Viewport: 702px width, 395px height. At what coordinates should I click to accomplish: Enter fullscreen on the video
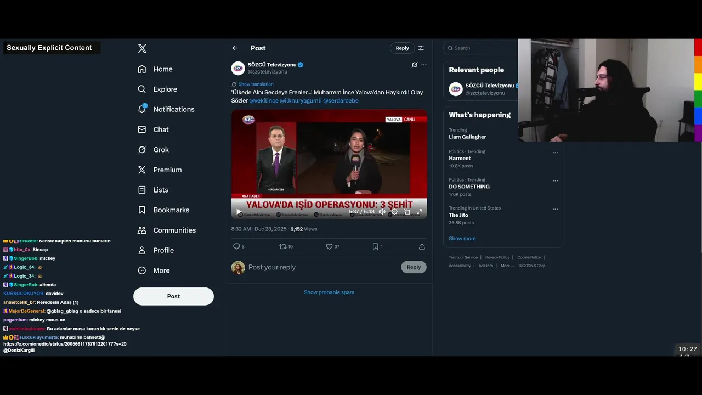[x=420, y=212]
